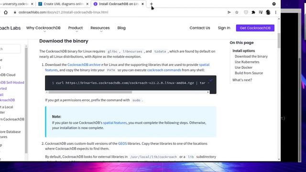Click the sidebar scrollbar up arrow
The height and width of the screenshot is (172, 306).
pos(26,46)
